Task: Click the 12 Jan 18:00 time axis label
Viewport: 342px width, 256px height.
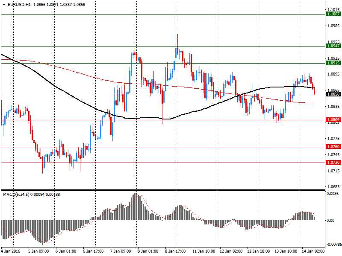Action: point(259,251)
